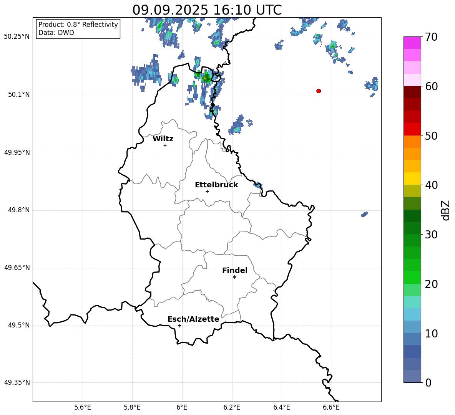The width and height of the screenshot is (455, 415).
Task: Click the 49.65°N latitude label
Action: tap(17, 268)
